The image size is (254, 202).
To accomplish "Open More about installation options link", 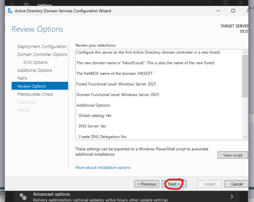I will [x=103, y=167].
